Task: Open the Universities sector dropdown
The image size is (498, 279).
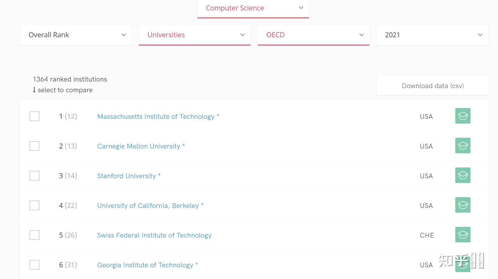Action: pyautogui.click(x=195, y=35)
